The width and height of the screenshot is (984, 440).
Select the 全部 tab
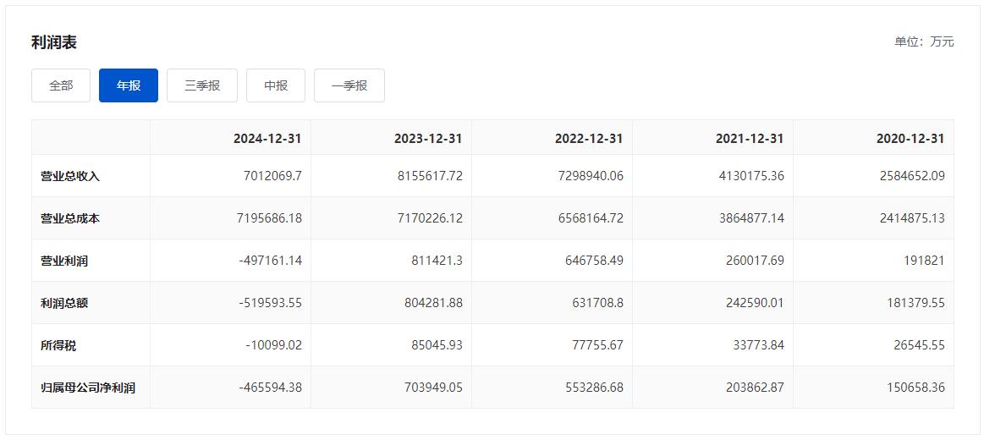click(61, 85)
